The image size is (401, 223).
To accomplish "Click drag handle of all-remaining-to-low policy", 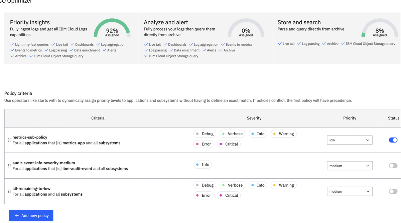I will coord(9,192).
